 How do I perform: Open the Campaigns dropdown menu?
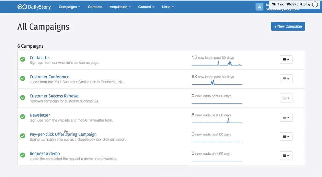(69, 7)
